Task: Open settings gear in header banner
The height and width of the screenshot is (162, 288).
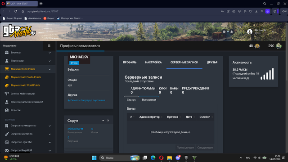Action: (x=224, y=32)
